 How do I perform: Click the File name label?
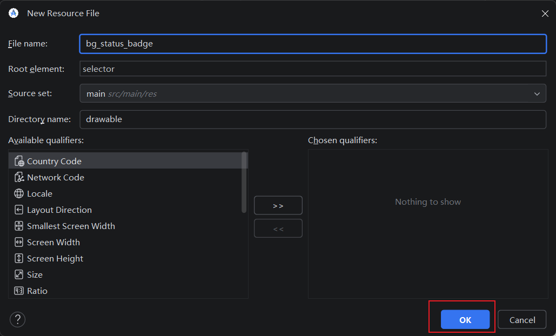tap(28, 44)
